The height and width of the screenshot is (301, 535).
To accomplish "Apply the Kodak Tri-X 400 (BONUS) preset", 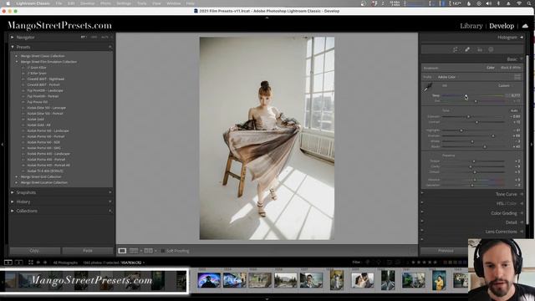I will 45,171.
